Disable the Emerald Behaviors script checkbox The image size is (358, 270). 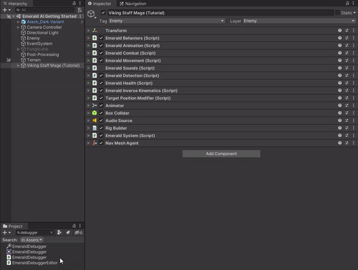click(x=101, y=38)
